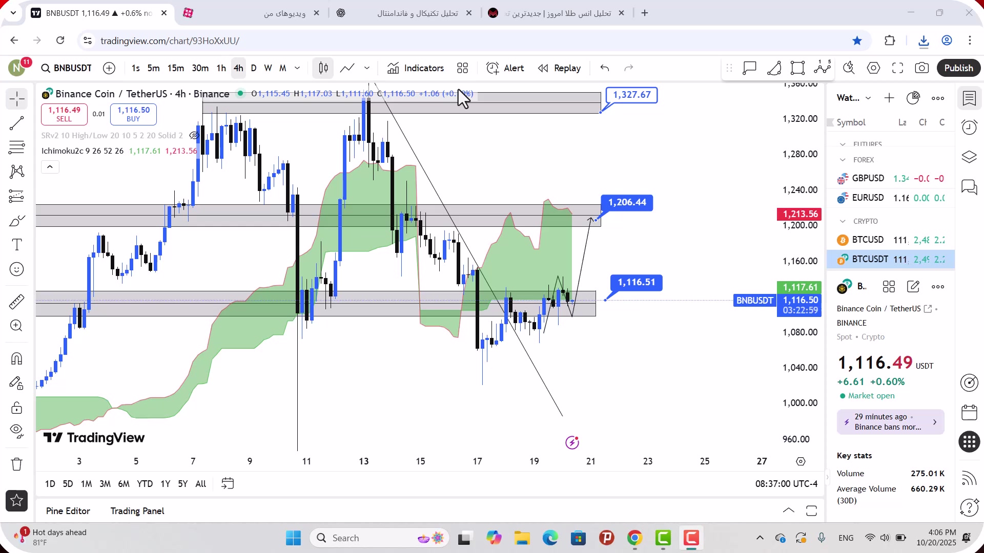Collapse the FUTURES watchlist section
The width and height of the screenshot is (984, 553).
(843, 144)
